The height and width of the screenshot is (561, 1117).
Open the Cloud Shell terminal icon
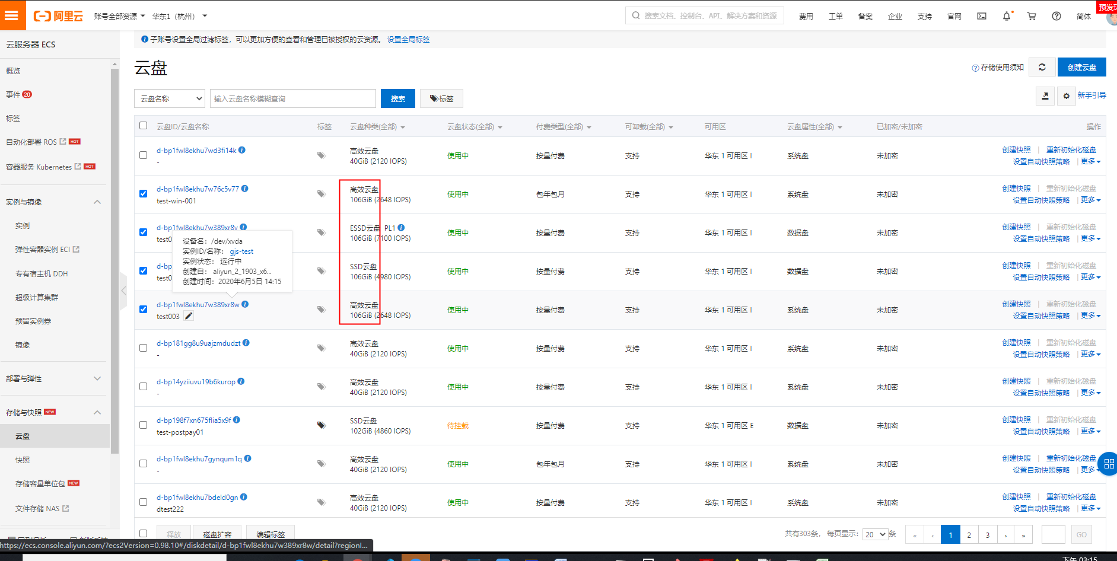click(x=982, y=16)
